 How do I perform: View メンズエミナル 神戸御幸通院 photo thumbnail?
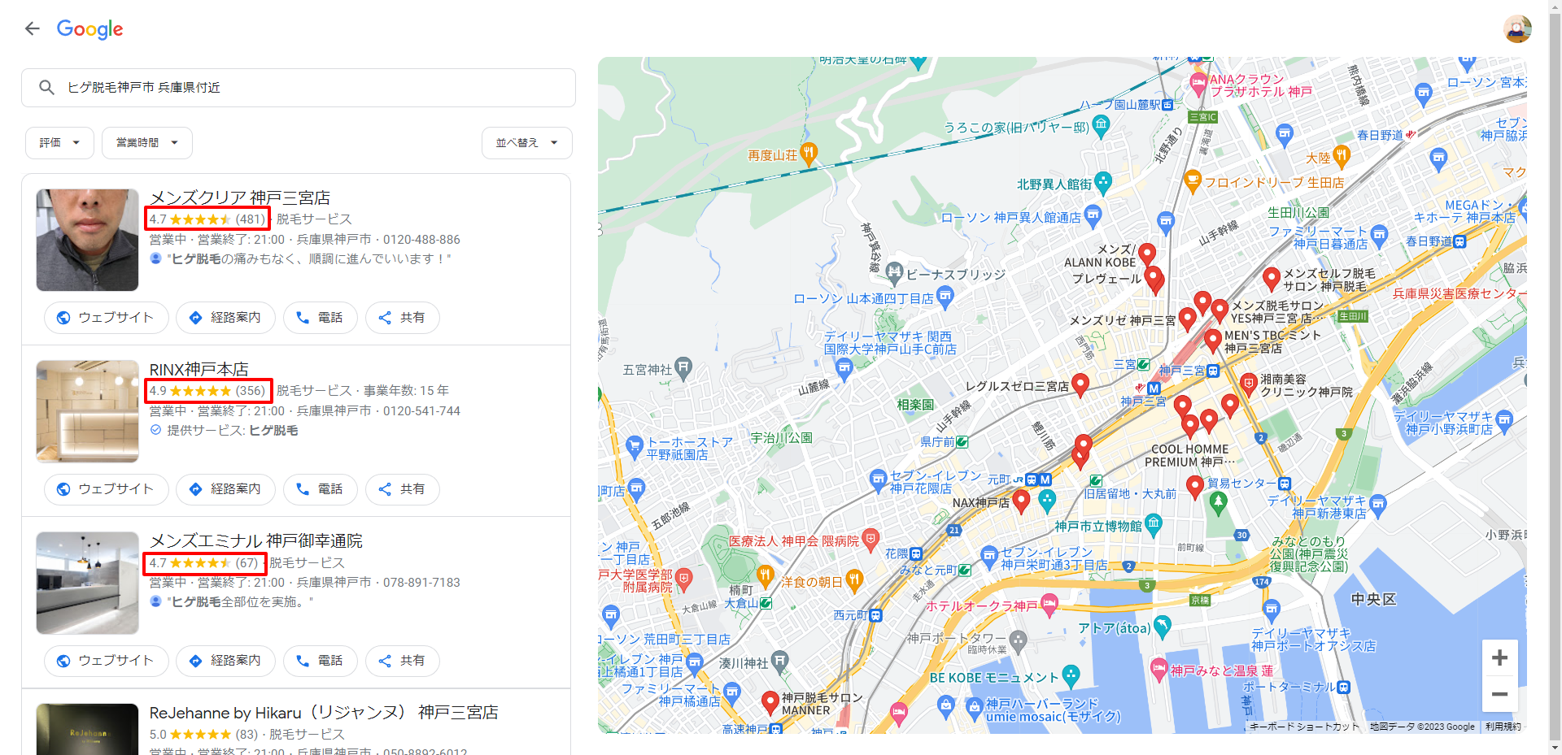87,583
